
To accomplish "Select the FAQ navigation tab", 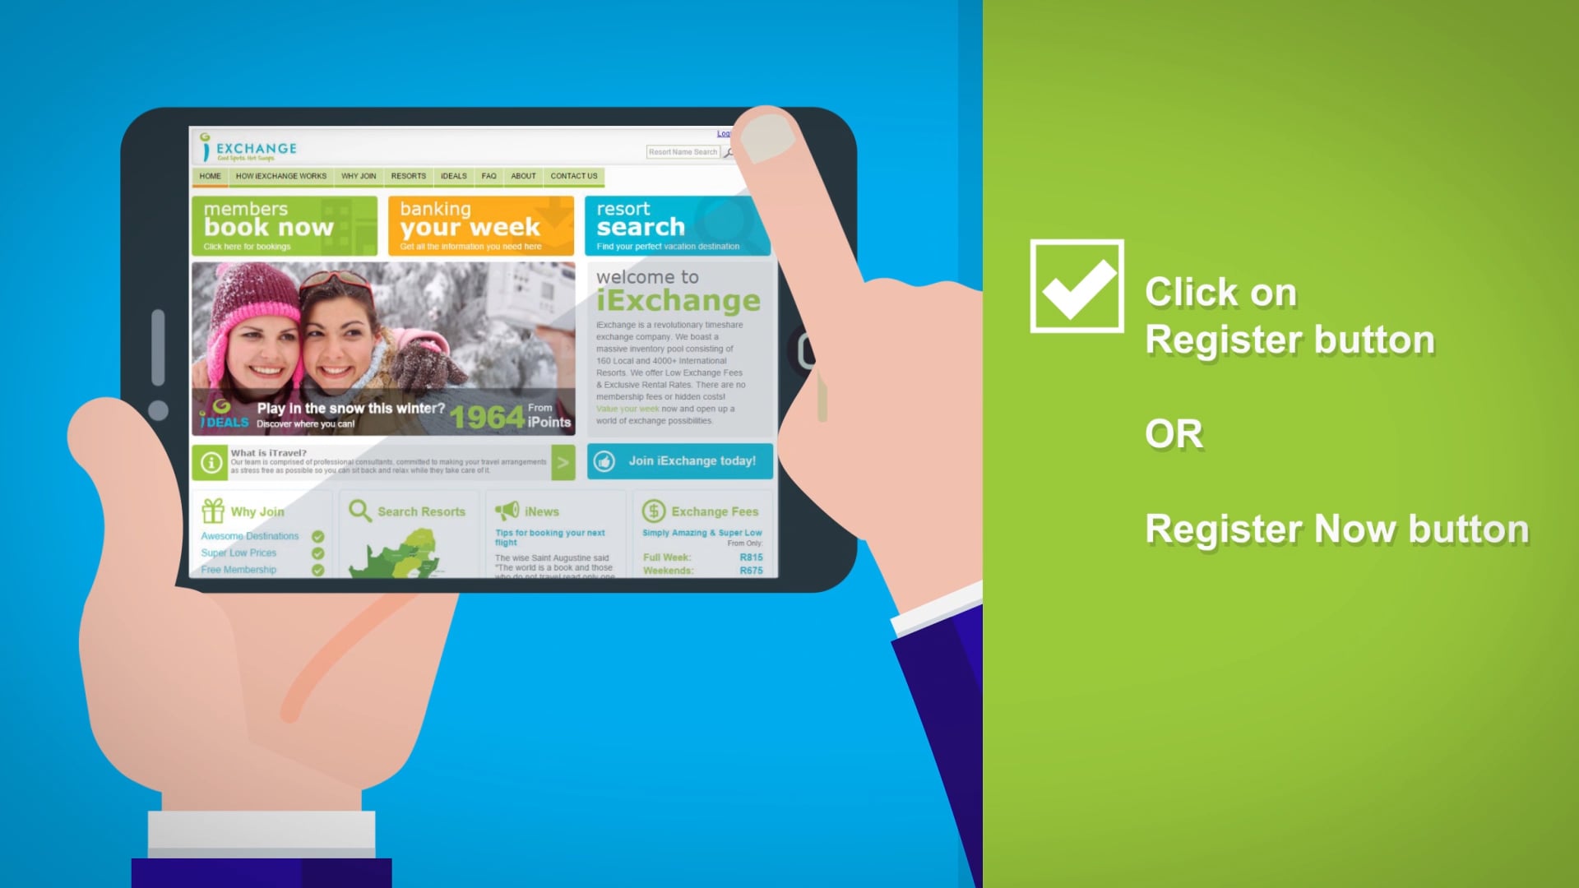I will click(x=486, y=176).
